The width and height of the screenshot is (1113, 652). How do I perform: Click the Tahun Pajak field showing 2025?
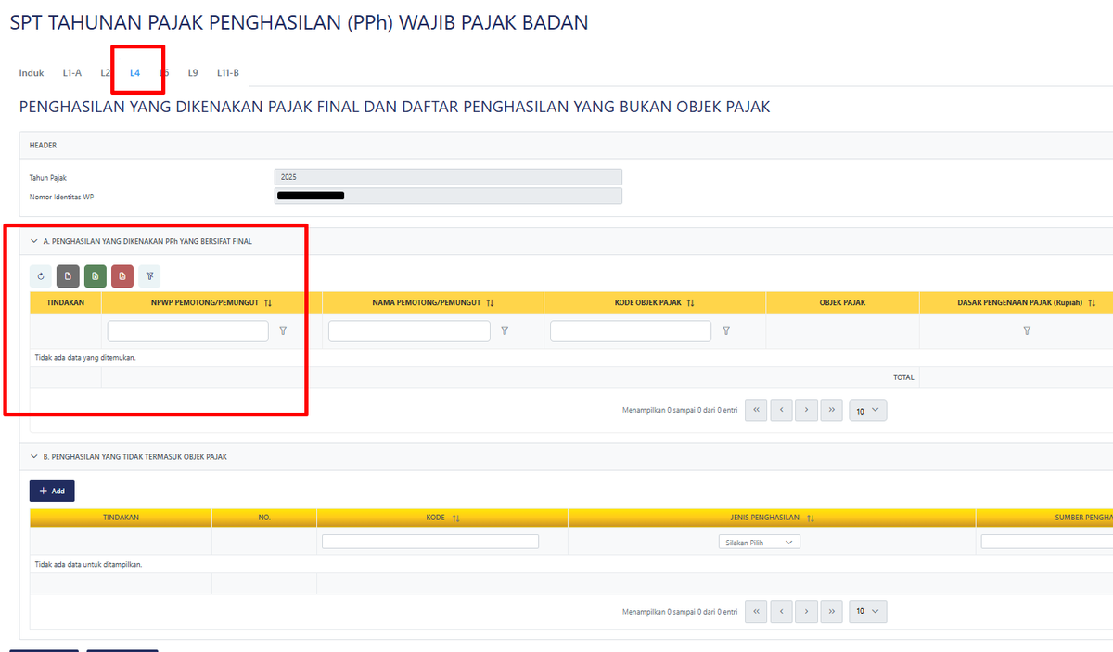tap(448, 177)
